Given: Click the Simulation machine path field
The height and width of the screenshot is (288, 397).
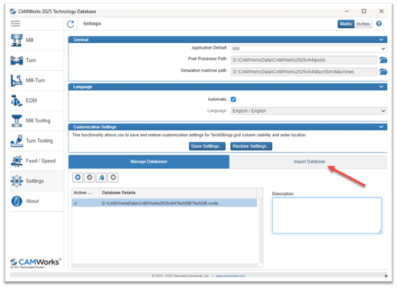Looking at the screenshot, I should [304, 72].
